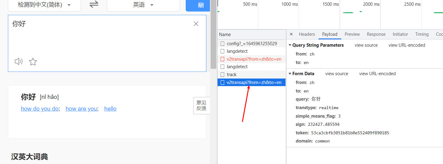Select the red failed v2transapi request
This screenshot has width=443, height=164.
pos(252,59)
